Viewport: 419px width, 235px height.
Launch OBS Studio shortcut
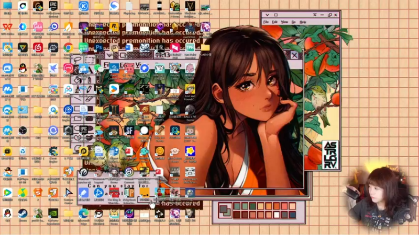23,131
